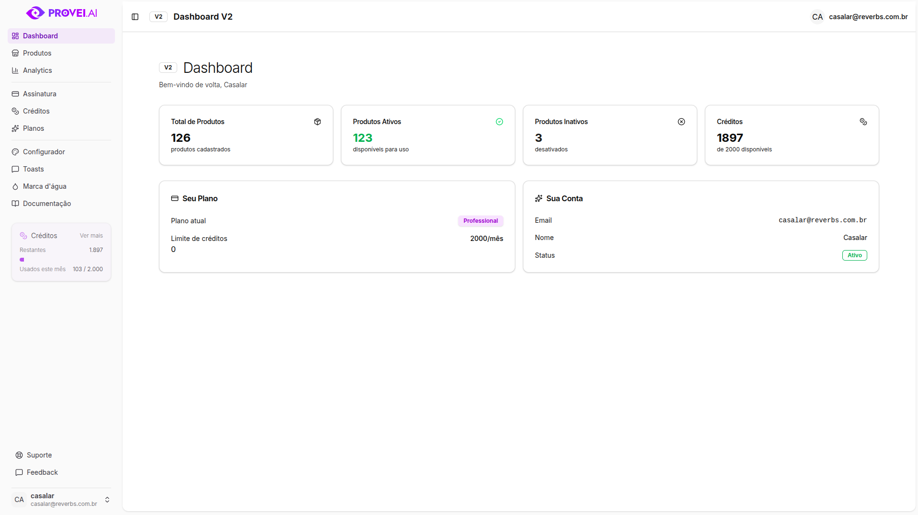The width and height of the screenshot is (918, 515).
Task: Open the Produtos section from the sidebar
Action: point(37,53)
